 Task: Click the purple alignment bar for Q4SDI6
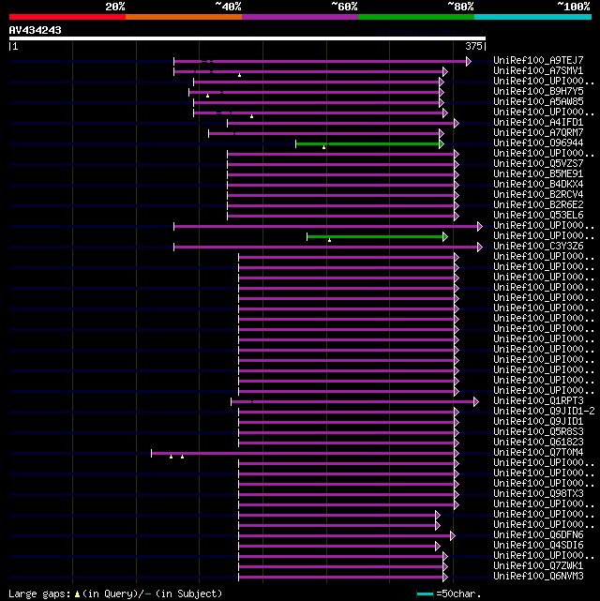tap(337, 547)
